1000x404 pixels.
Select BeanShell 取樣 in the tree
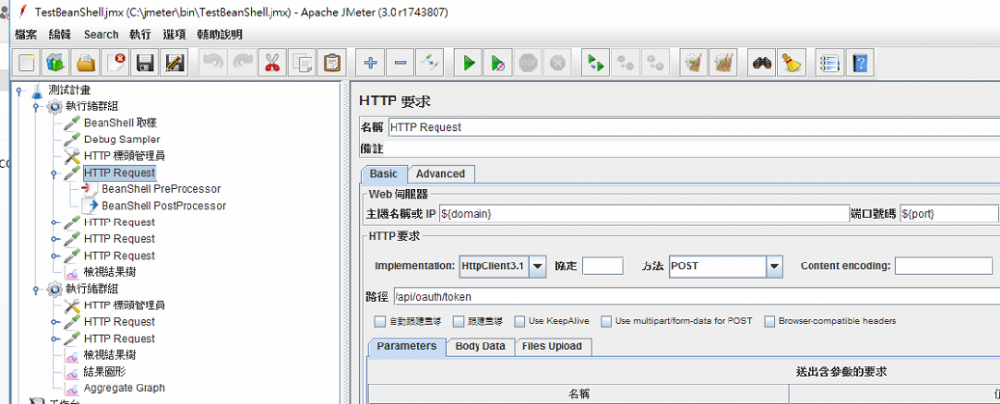(120, 123)
